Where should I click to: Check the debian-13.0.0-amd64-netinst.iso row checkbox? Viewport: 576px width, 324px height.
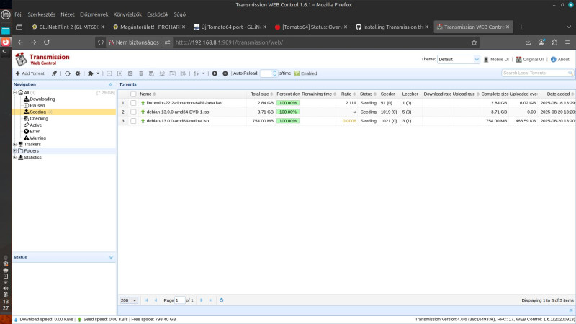[x=133, y=121]
